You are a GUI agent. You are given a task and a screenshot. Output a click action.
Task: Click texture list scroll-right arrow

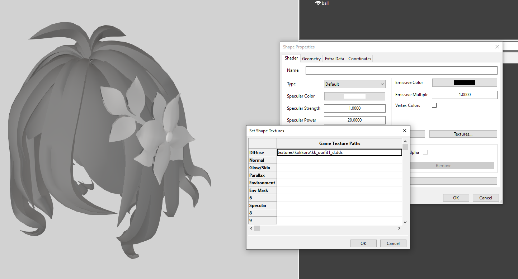pos(399,228)
